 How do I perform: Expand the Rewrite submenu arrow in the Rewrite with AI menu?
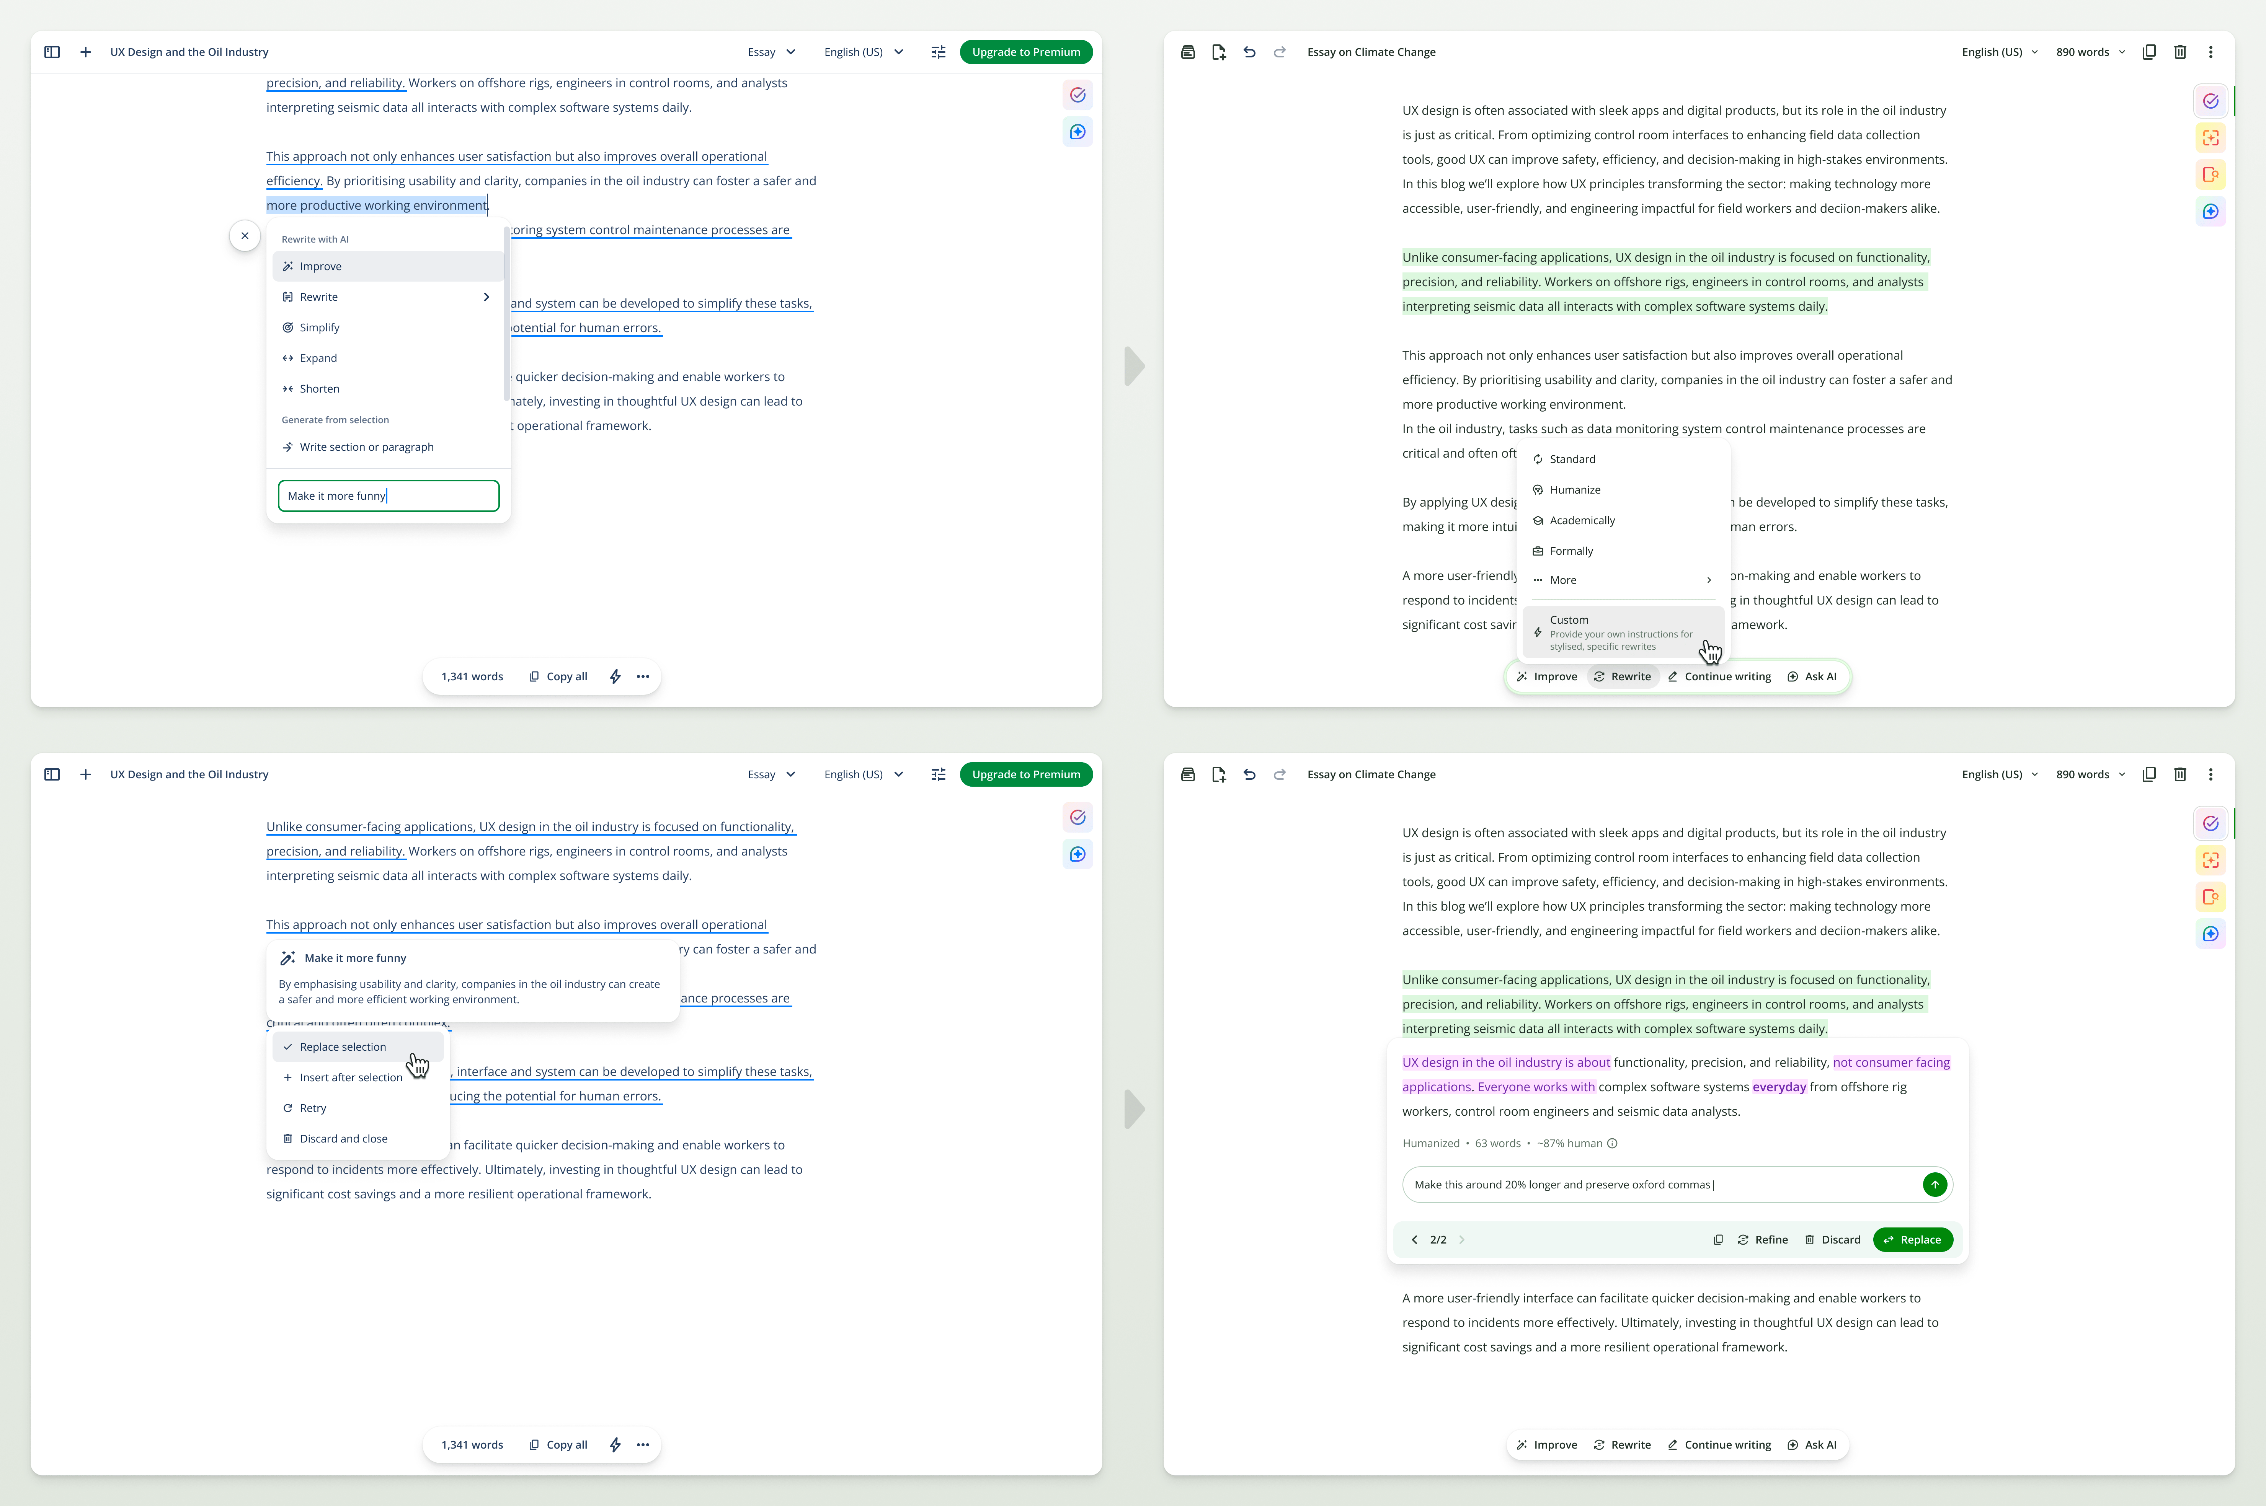coord(486,297)
